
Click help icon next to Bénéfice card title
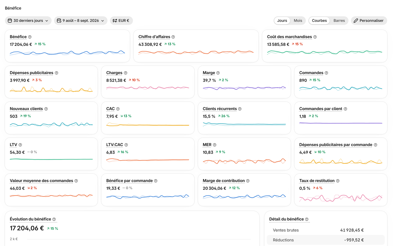pos(30,37)
